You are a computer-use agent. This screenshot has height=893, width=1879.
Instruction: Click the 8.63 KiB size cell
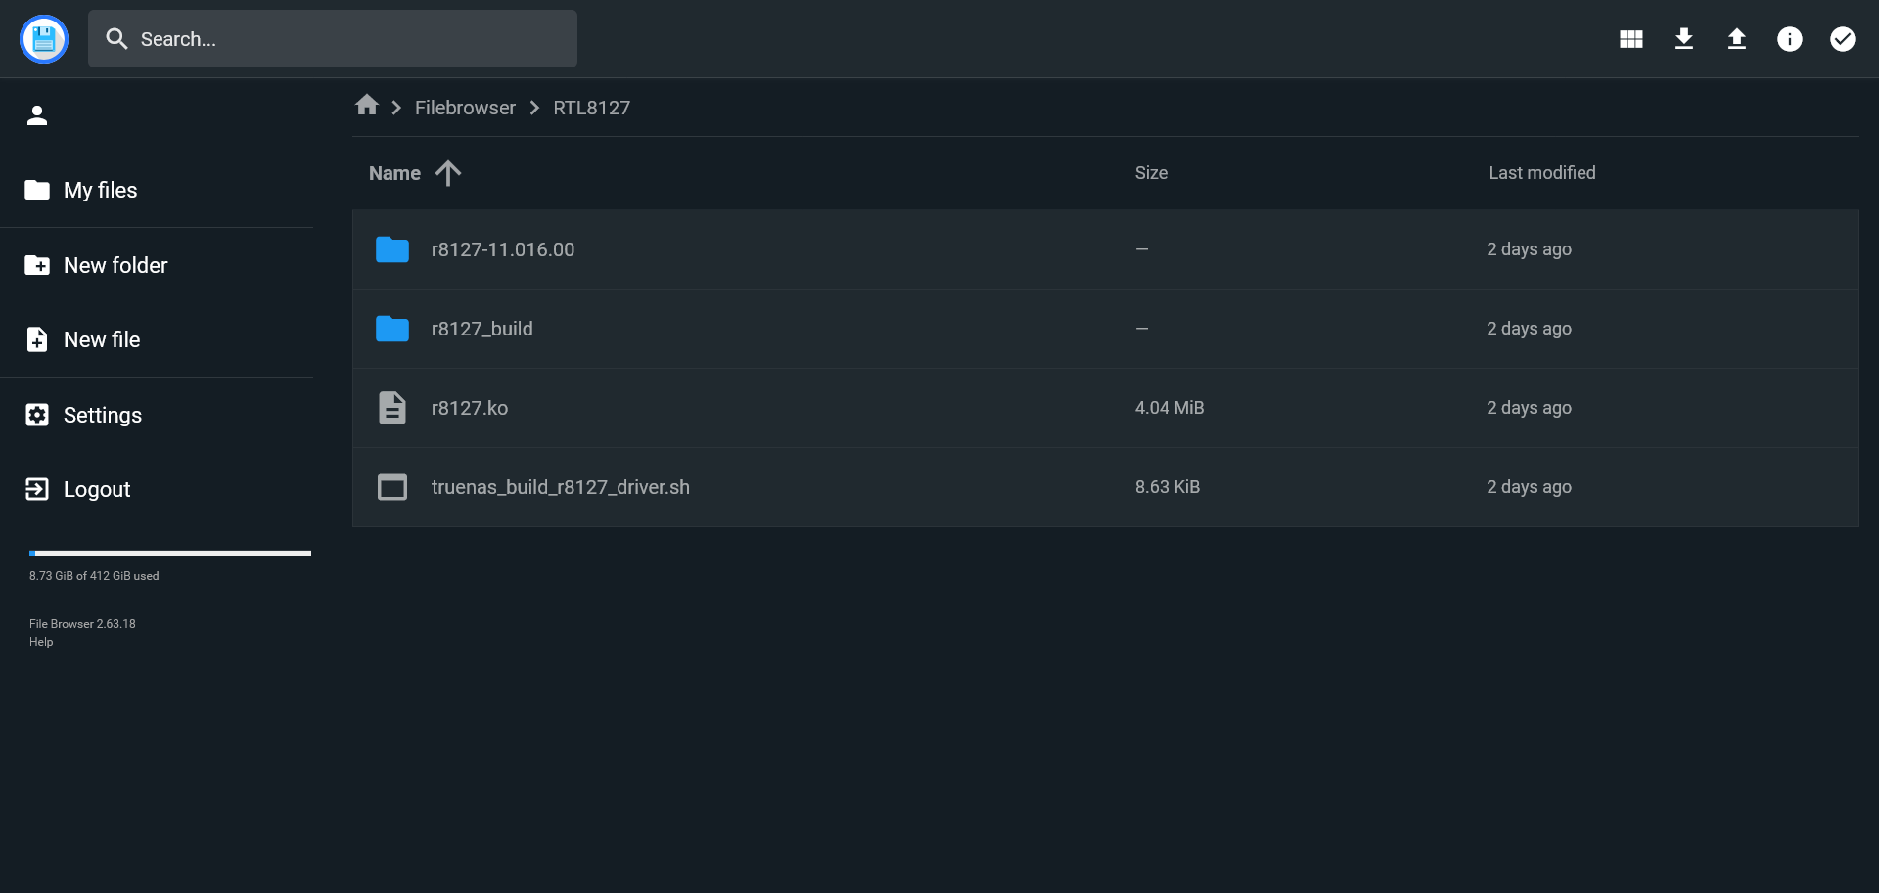pos(1168,487)
